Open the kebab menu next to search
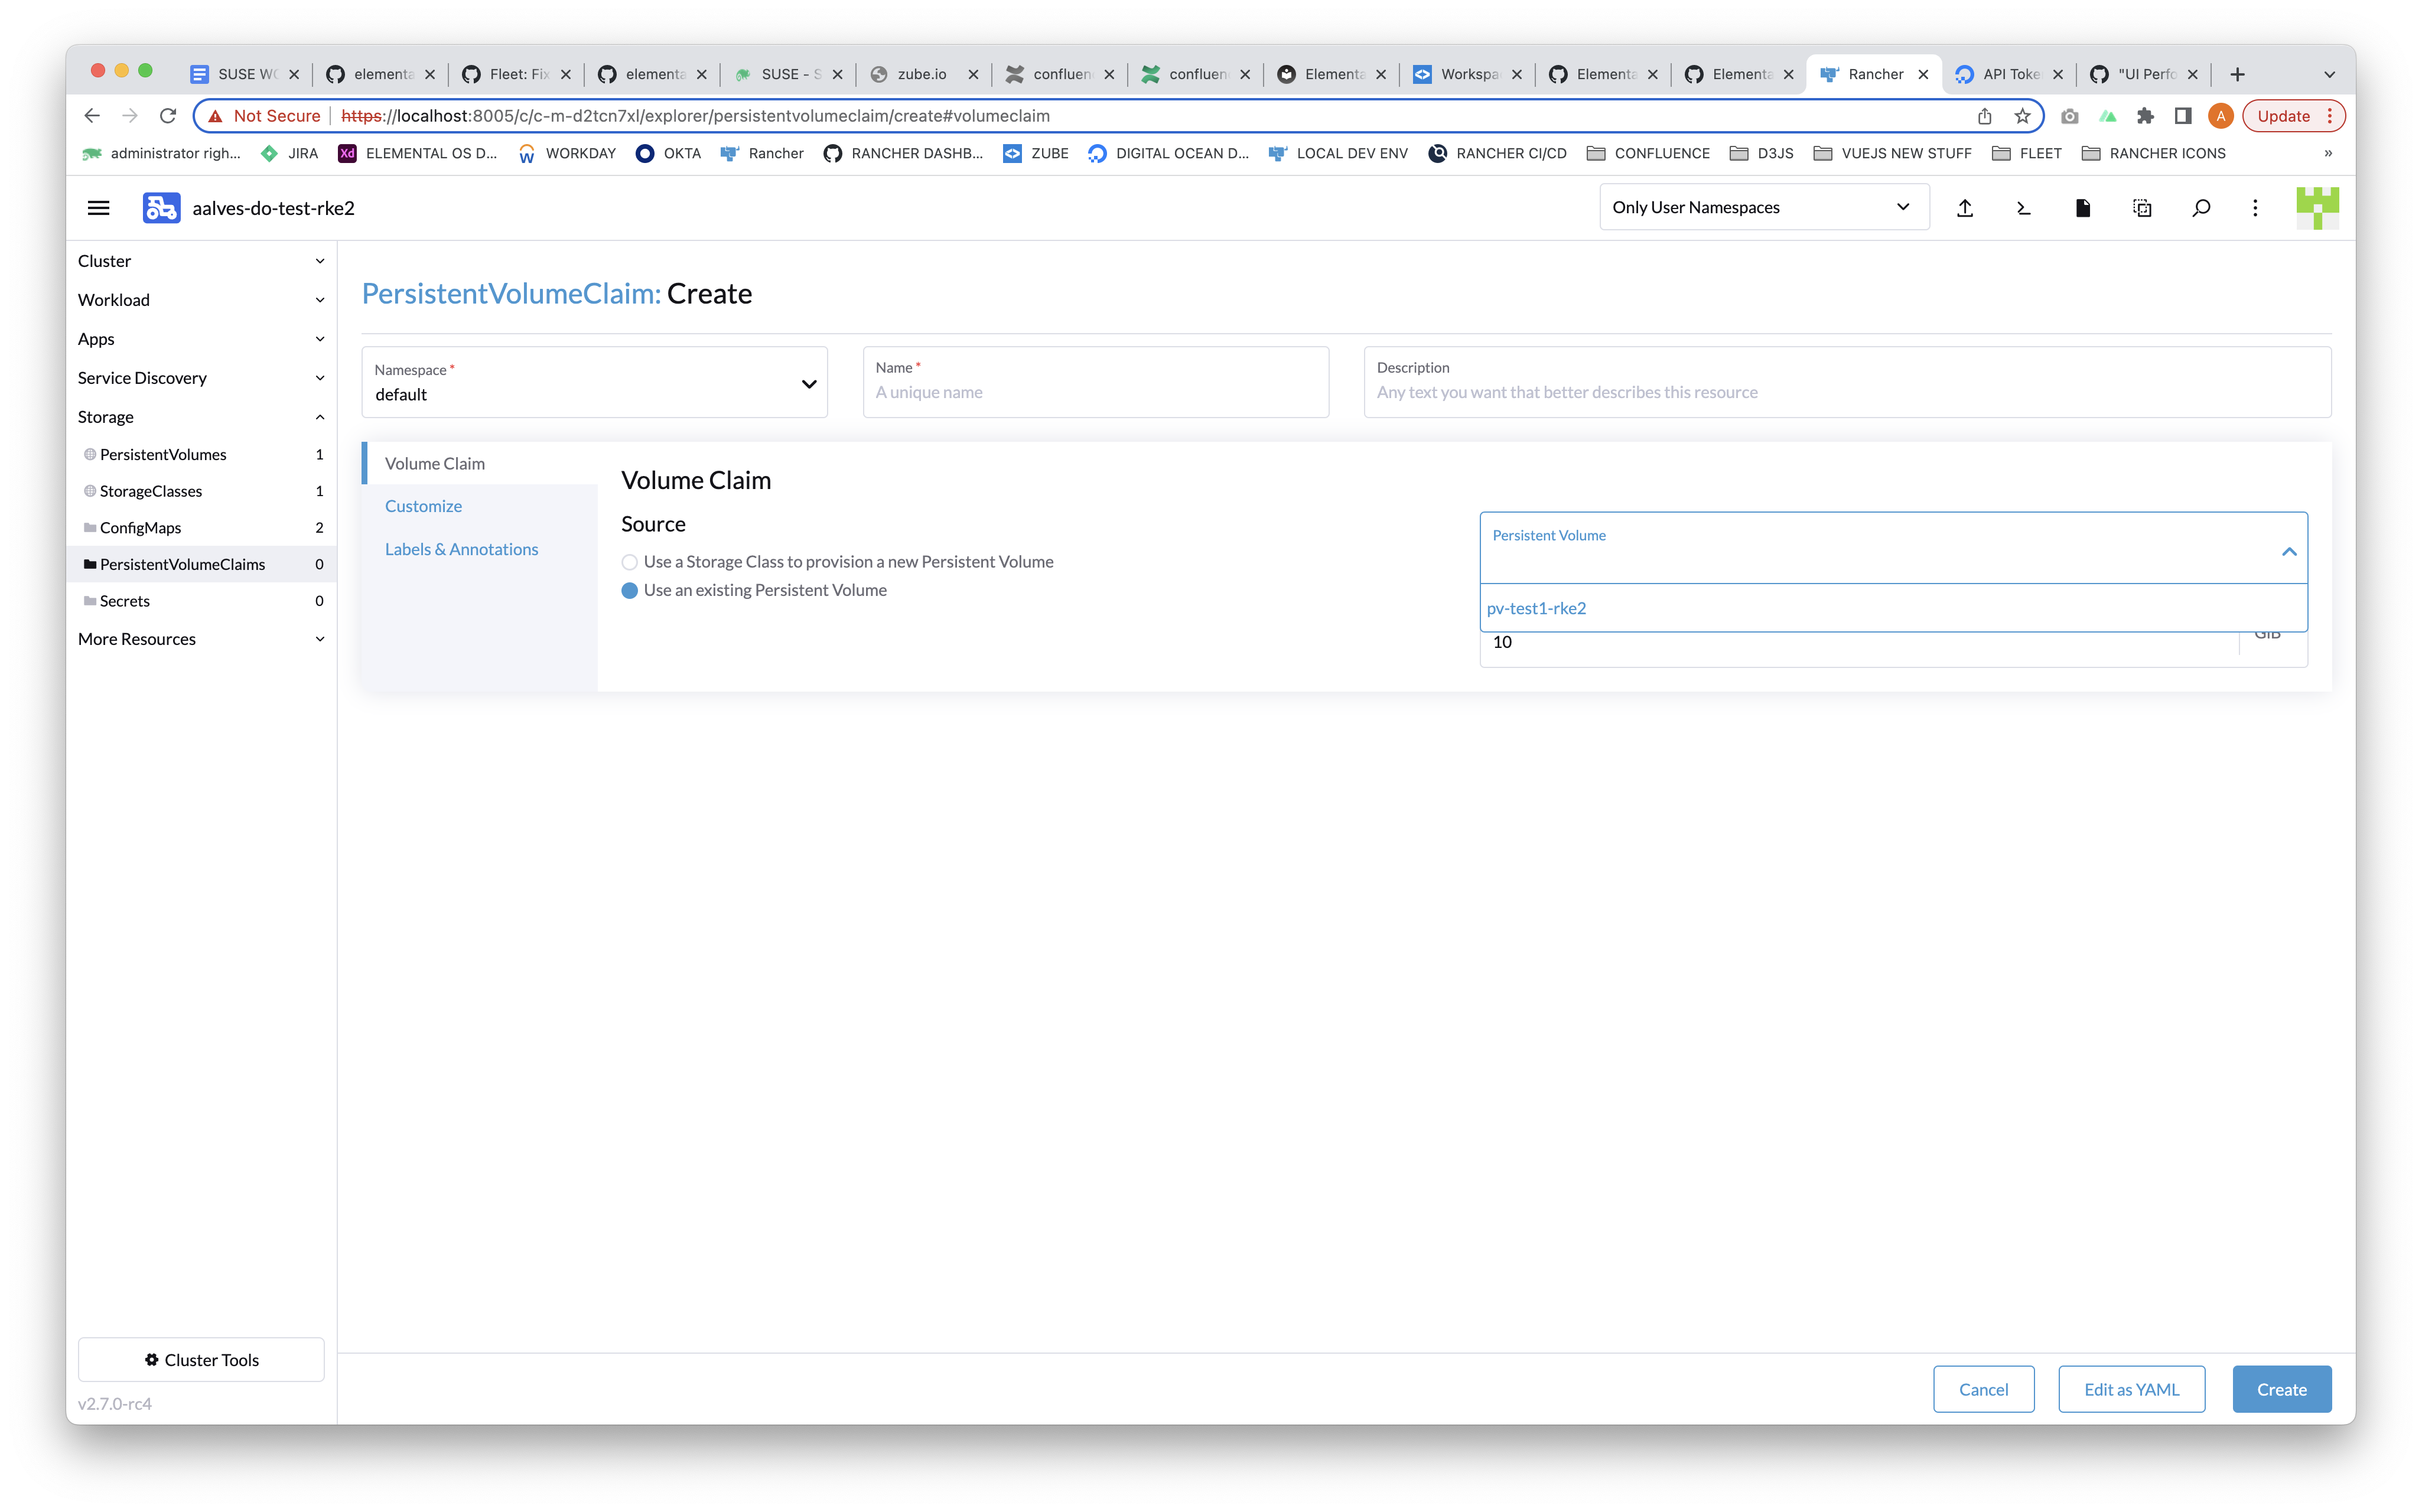This screenshot has width=2422, height=1512. coord(2255,208)
